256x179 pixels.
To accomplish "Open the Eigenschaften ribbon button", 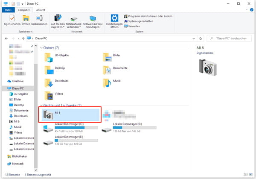I will (x=12, y=20).
